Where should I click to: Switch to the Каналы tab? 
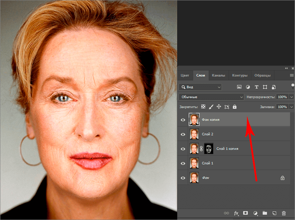[x=218, y=75]
